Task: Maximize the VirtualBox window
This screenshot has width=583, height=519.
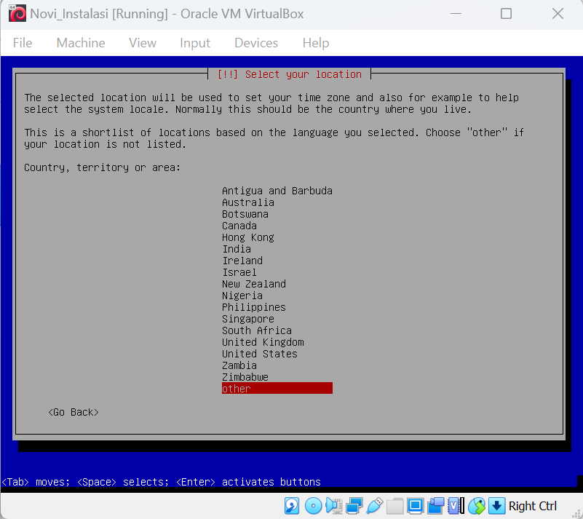Action: pos(506,14)
